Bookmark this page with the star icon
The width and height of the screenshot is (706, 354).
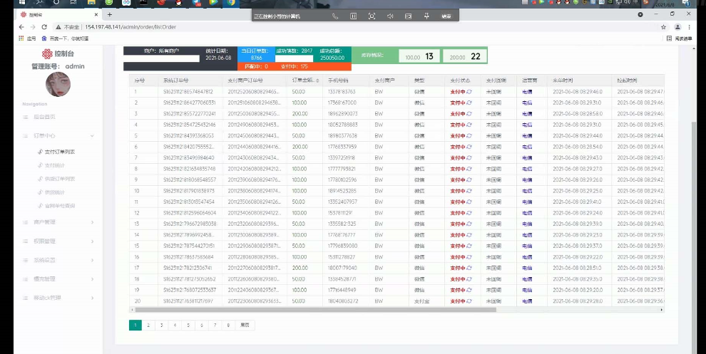tap(664, 27)
